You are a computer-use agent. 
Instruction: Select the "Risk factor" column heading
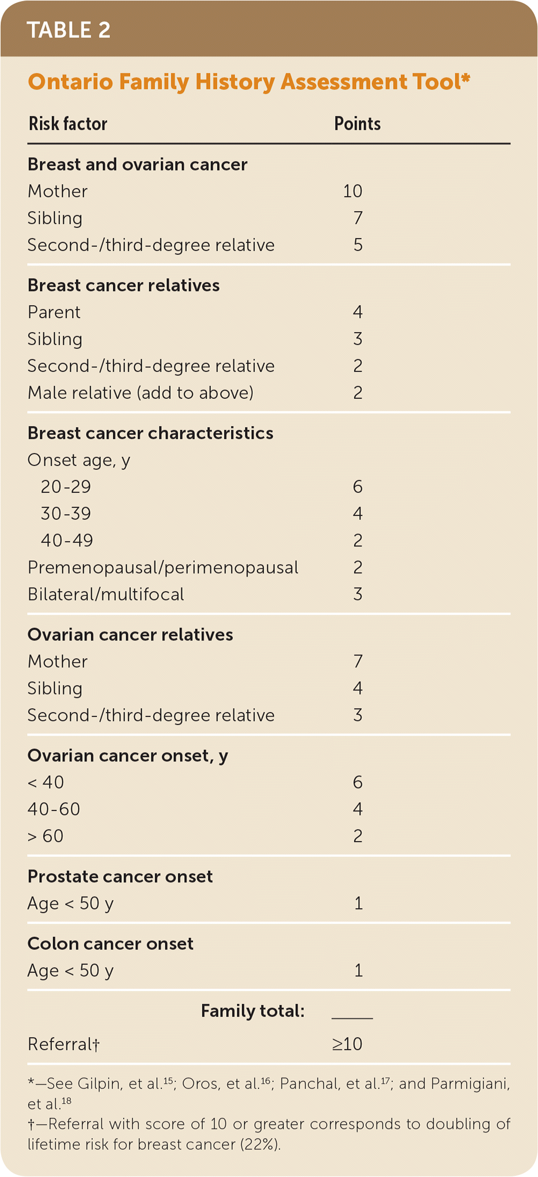coord(68,124)
